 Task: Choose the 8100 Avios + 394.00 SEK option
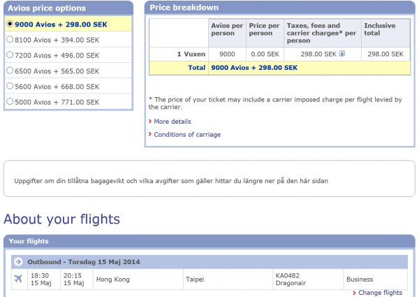point(10,40)
